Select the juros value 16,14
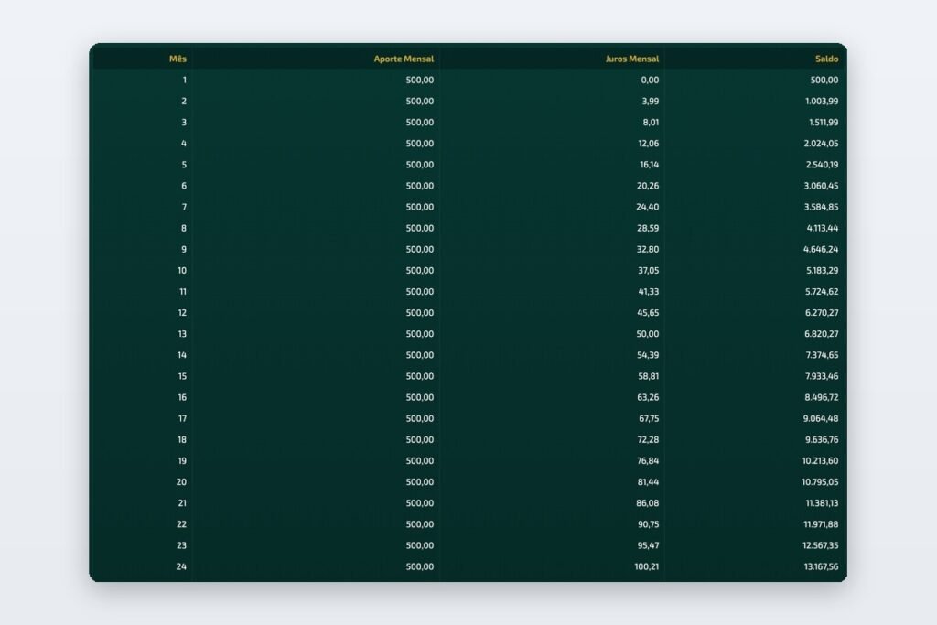Viewport: 937px width, 625px height. 649,165
